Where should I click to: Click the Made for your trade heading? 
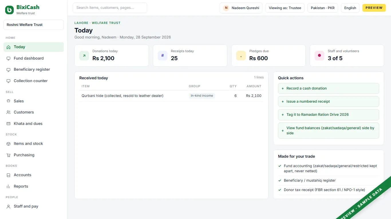[x=297, y=157]
